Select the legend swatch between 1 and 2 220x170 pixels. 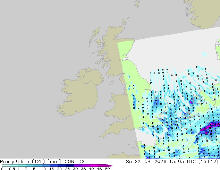click(22, 165)
